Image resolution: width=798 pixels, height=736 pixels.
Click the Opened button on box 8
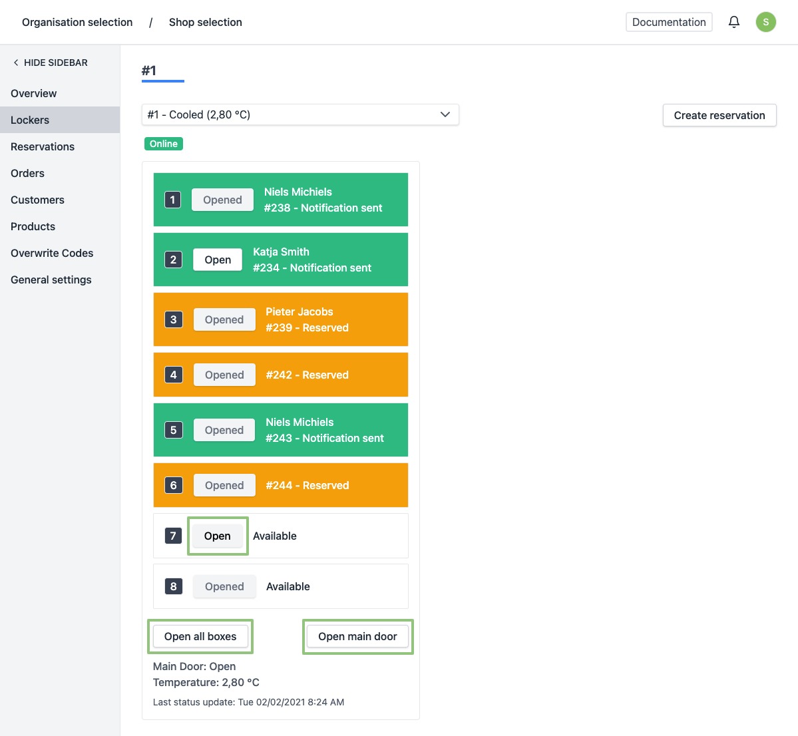[224, 586]
